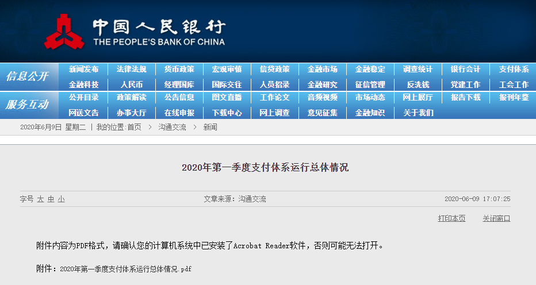The height and width of the screenshot is (285, 536).
Task: Select 经理国库 menu item
Action: (179, 84)
